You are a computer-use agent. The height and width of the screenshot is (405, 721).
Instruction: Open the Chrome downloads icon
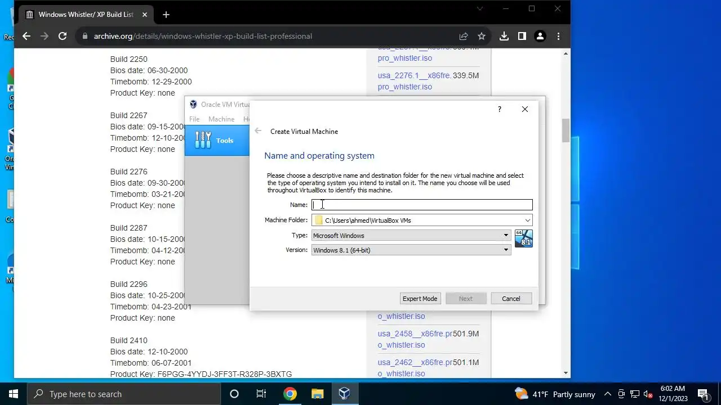504,36
